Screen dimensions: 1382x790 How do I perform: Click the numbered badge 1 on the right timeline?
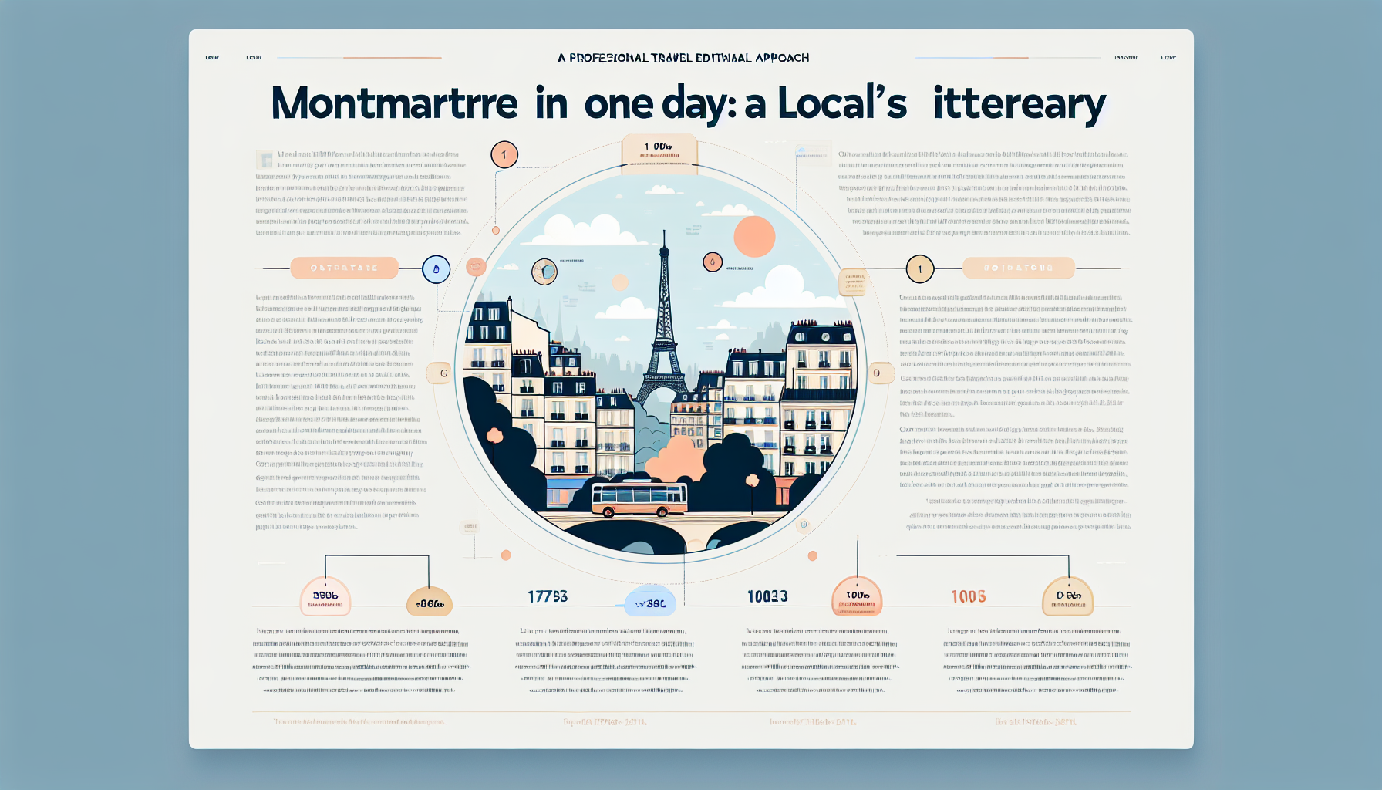(919, 268)
